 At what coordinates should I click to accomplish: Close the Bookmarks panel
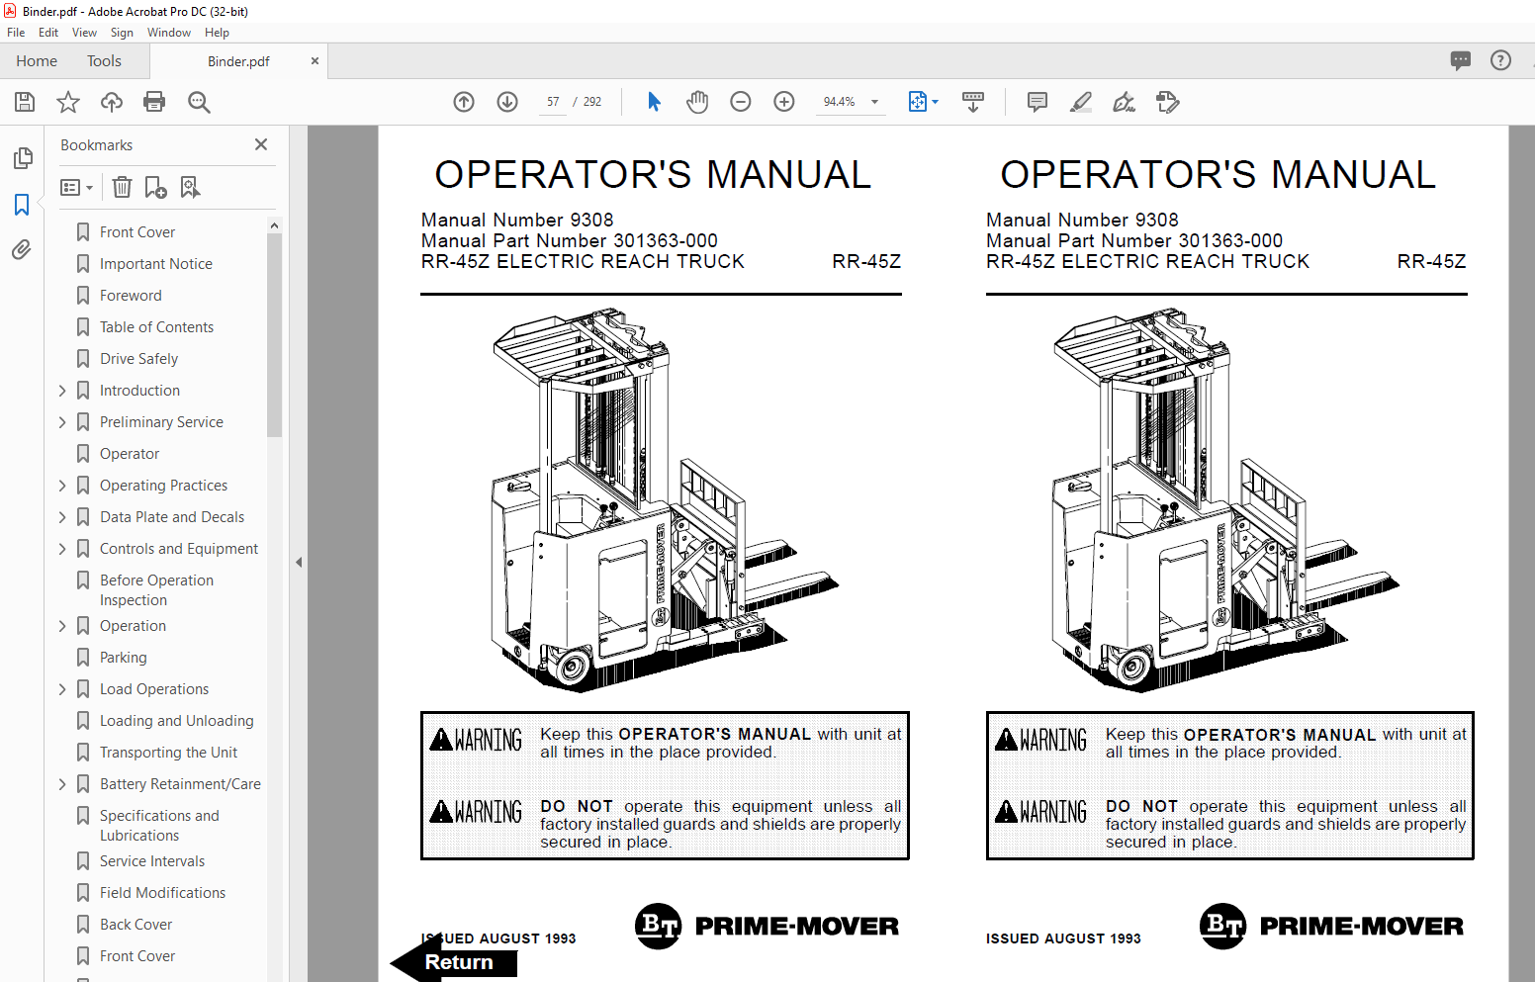(261, 144)
